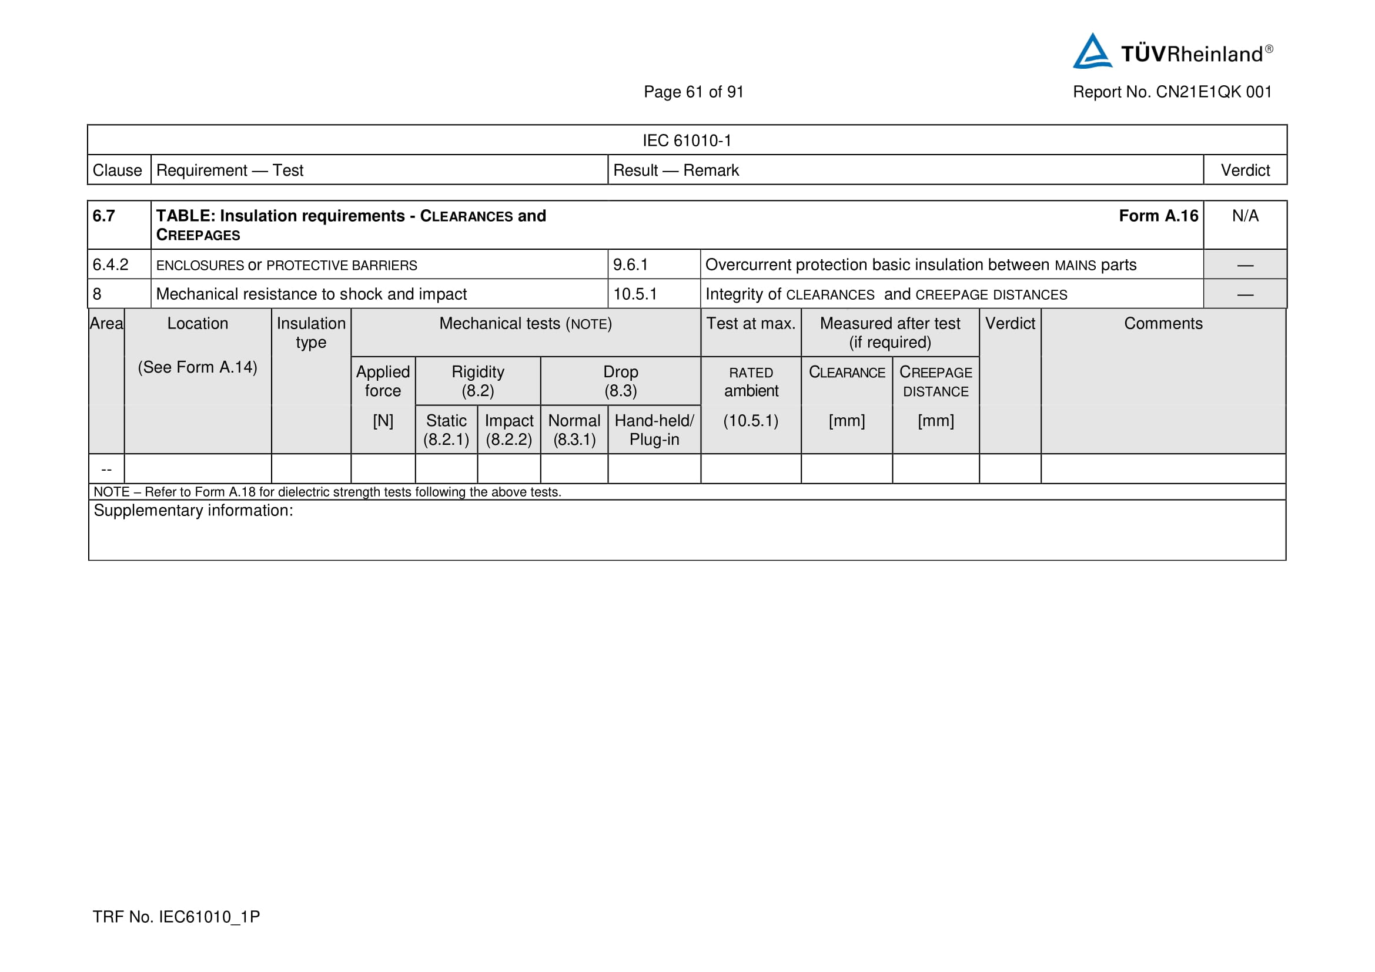Click the 'Form A.16' label

[x=1158, y=216]
